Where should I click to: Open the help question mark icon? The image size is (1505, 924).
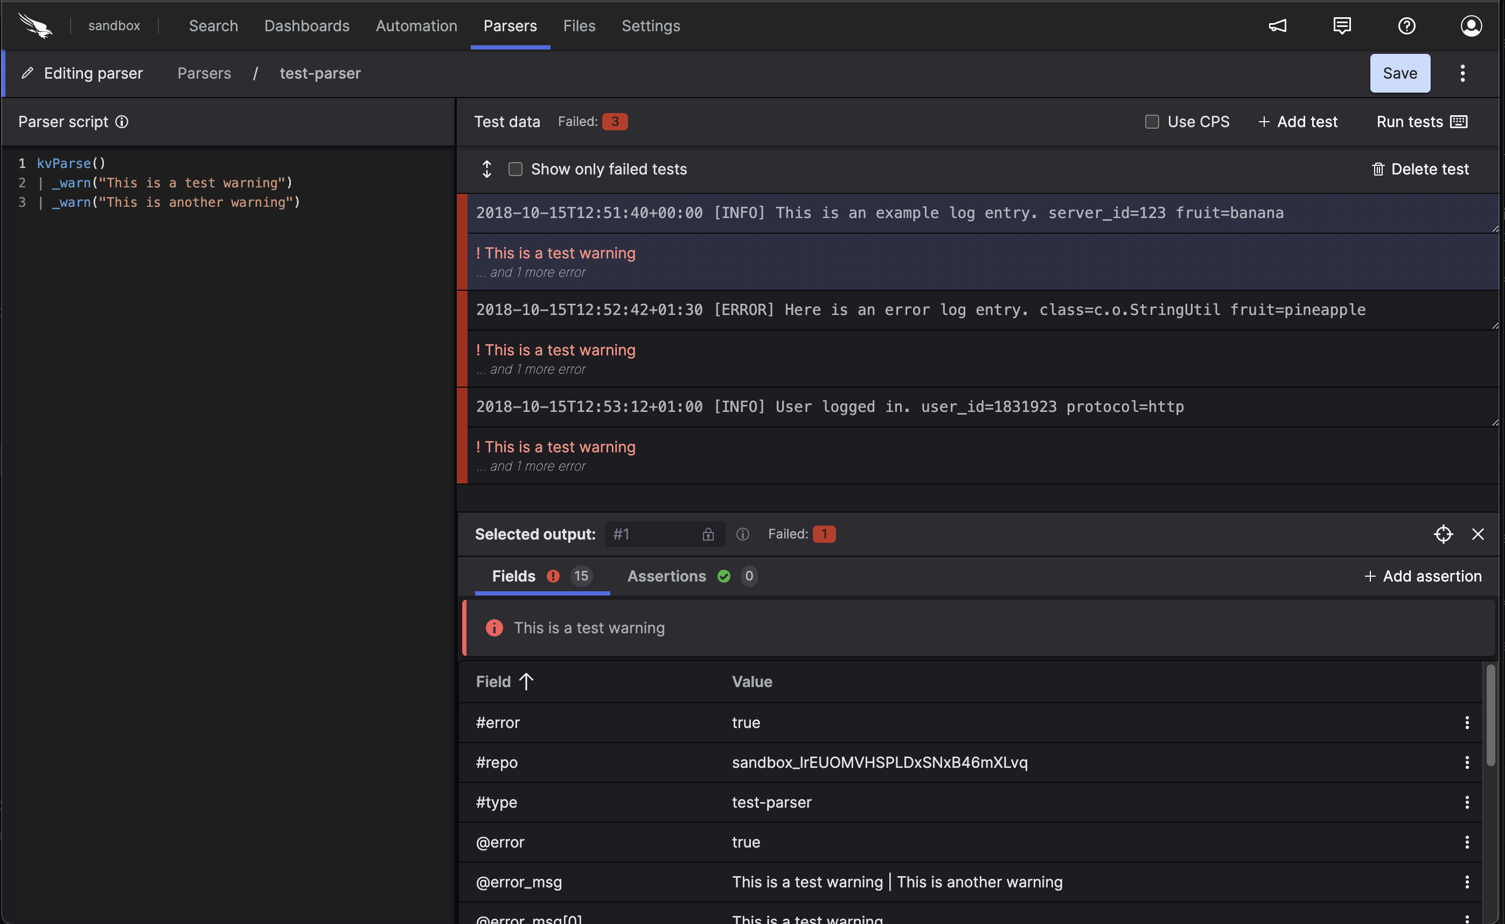[1406, 26]
